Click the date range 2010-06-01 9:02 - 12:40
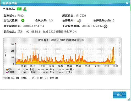The image size is (131, 101). [31, 78]
